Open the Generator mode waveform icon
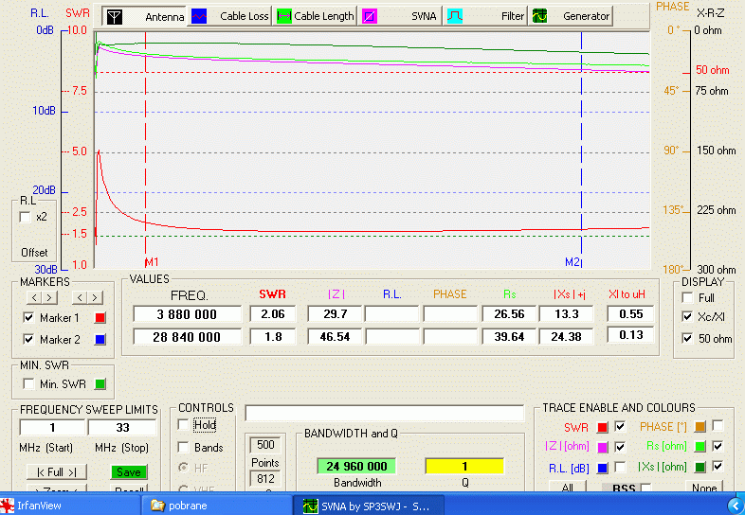The image size is (745, 515). 540,16
